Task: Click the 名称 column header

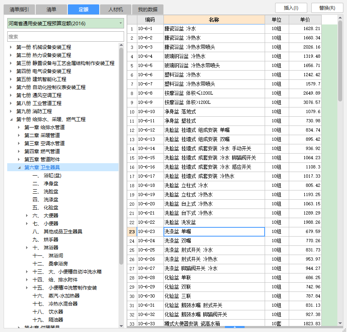Action: click(x=214, y=20)
